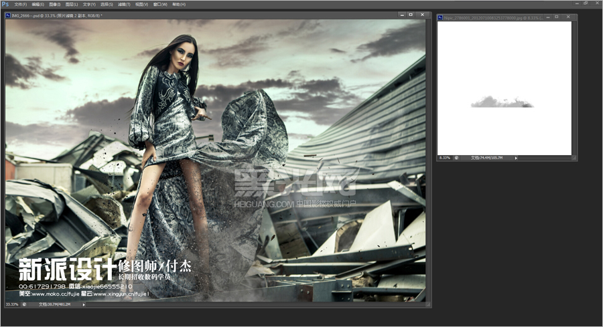Click the Nipic jpg document title bar
Viewport: 603px width, 327px height.
pyautogui.click(x=507, y=17)
